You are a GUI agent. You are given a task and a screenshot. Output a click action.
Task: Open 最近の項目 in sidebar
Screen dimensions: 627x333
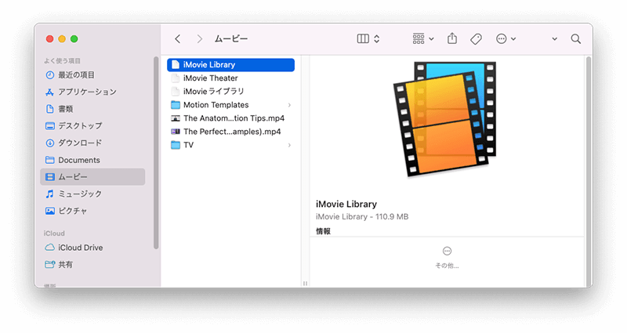[92, 74]
